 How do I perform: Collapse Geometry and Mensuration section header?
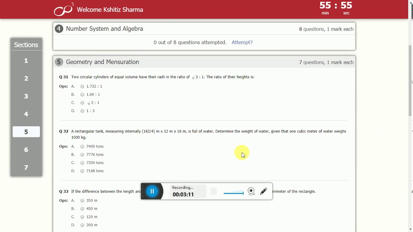[x=204, y=62]
